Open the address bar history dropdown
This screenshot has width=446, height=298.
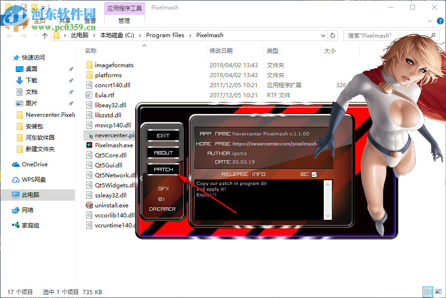tap(323, 35)
